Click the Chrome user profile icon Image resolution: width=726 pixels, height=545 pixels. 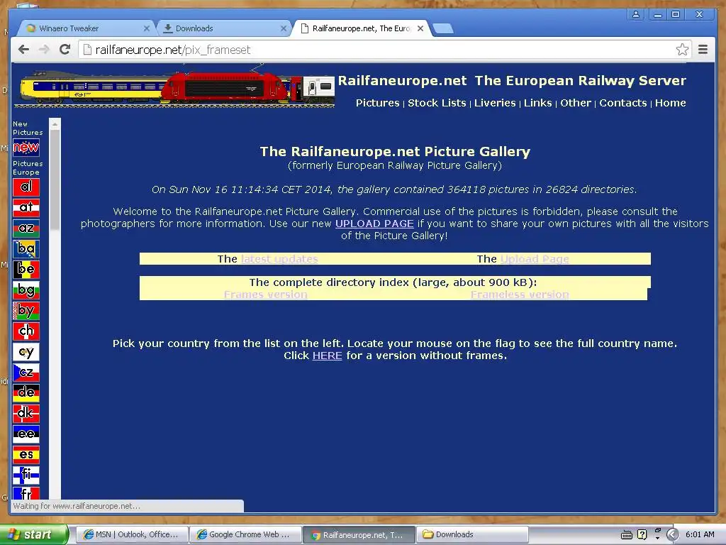[636, 14]
